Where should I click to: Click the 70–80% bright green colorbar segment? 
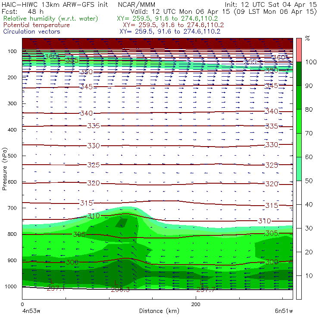[299, 121]
